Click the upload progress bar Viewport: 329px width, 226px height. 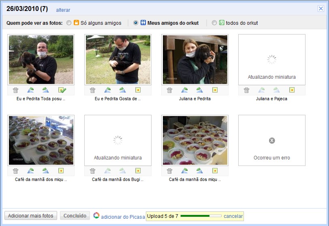point(201,216)
